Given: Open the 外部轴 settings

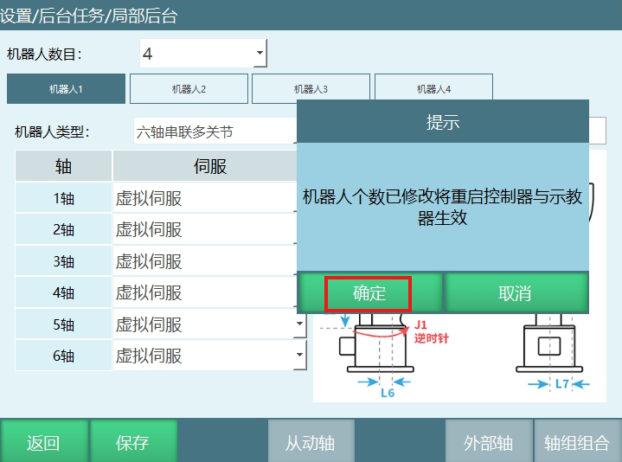Looking at the screenshot, I should click(488, 442).
